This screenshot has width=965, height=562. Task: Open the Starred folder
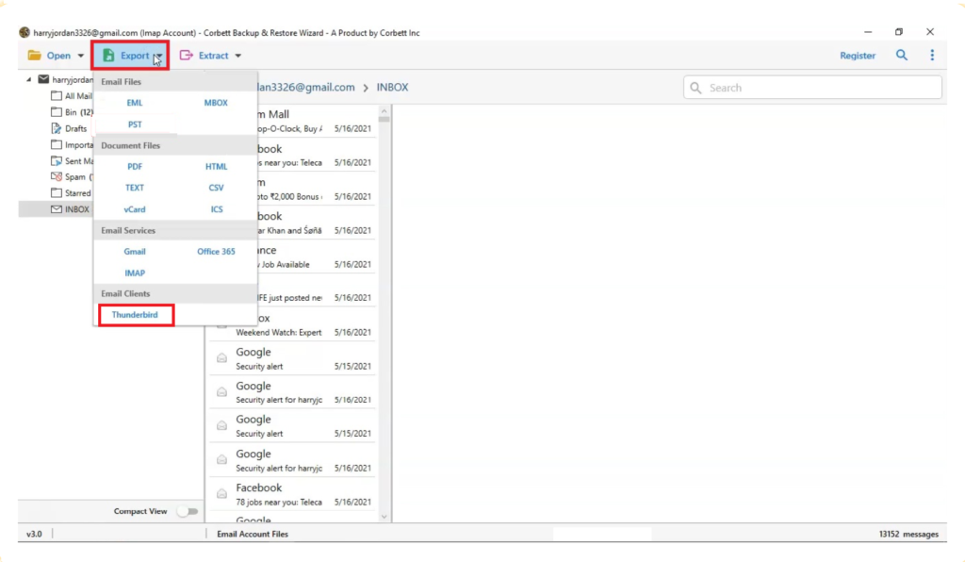[x=72, y=192]
